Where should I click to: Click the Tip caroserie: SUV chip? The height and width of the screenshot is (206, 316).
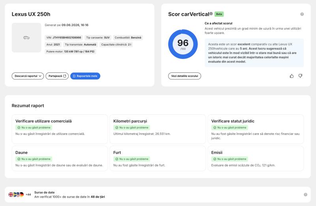click(x=98, y=38)
